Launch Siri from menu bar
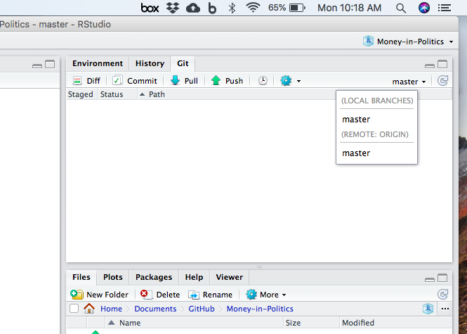Screen dimensions: 467x334 pos(424,8)
